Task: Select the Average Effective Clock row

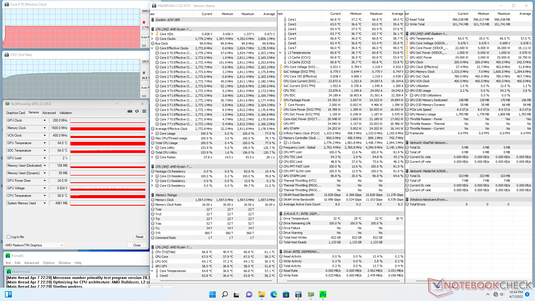Action: pos(213,129)
